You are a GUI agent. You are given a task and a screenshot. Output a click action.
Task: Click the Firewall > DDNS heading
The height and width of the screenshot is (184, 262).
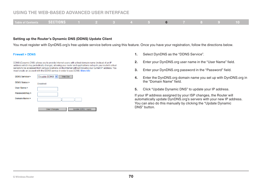click(24, 55)
